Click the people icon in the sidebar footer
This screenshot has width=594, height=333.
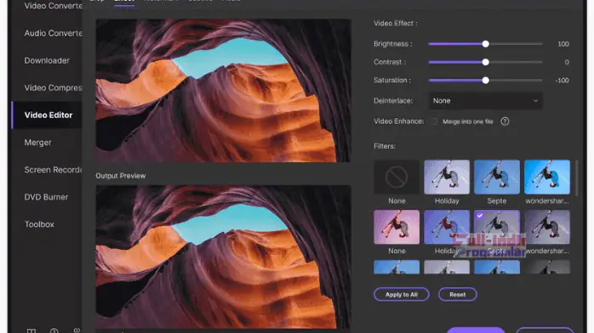click(77, 330)
